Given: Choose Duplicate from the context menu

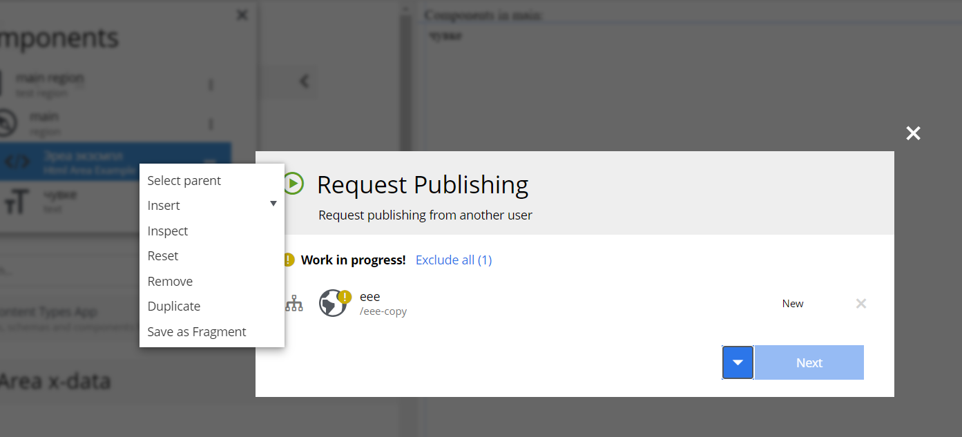Looking at the screenshot, I should 174,306.
